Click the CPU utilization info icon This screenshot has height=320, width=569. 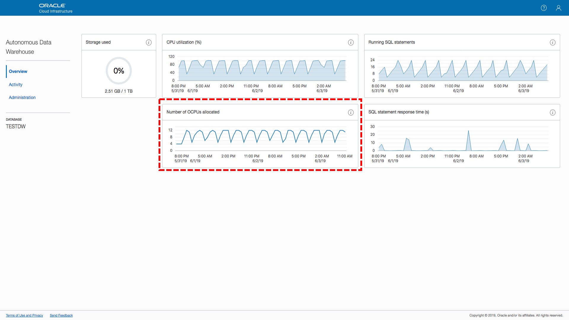point(351,42)
